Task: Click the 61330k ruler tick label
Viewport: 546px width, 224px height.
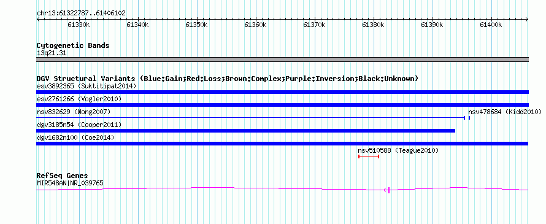Action: [x=79, y=25]
